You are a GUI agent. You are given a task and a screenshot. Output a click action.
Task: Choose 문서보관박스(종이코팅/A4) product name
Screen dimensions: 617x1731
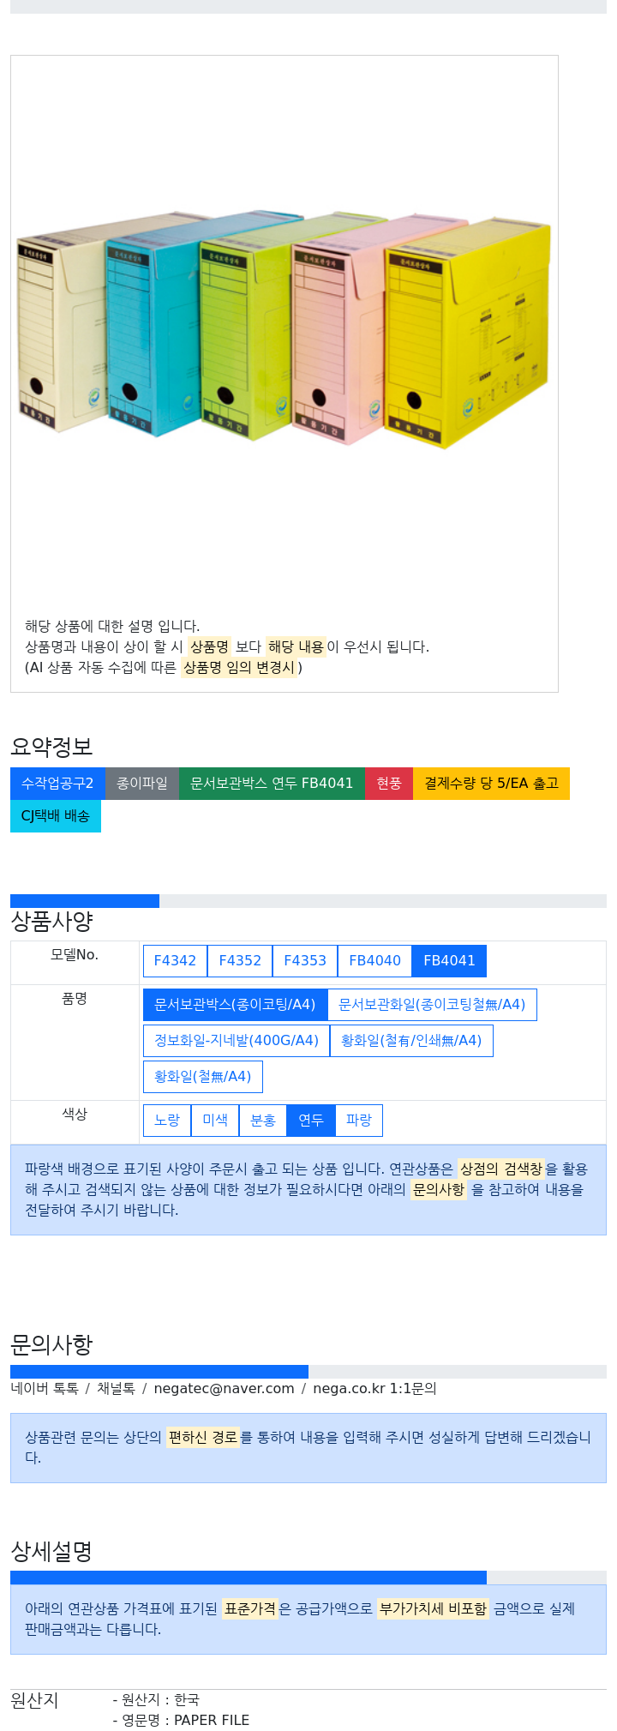coord(235,1004)
